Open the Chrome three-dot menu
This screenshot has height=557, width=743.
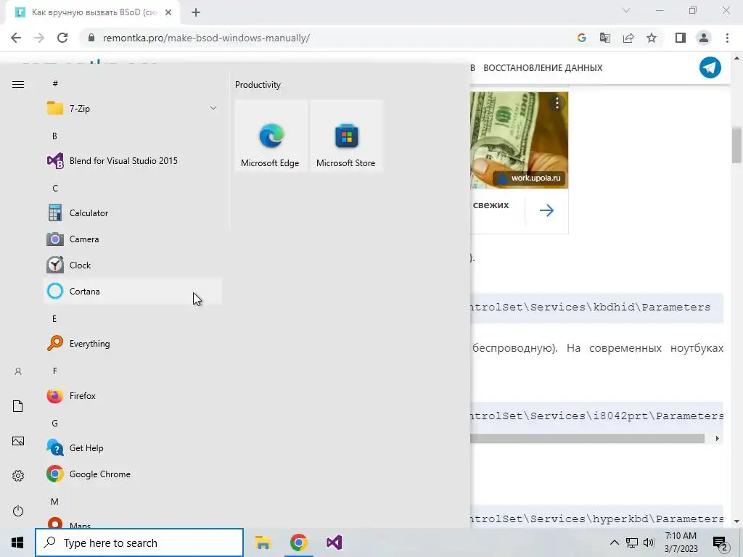(727, 38)
